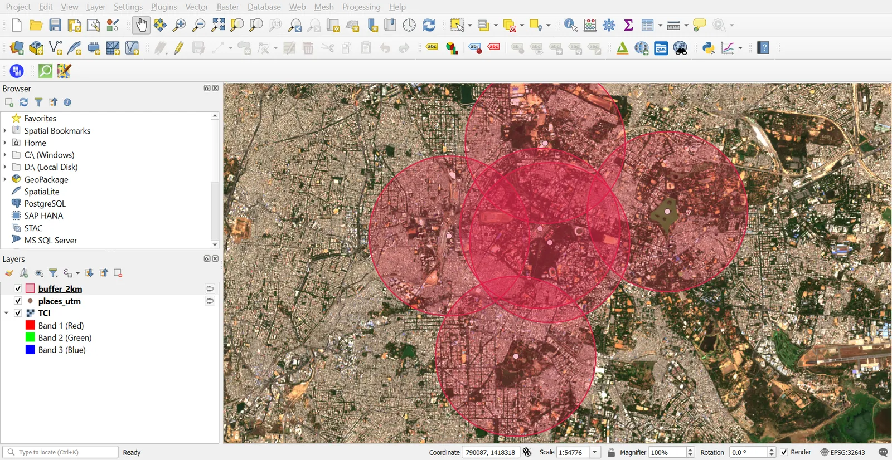Increase Magnifier value with up arrow

click(691, 450)
